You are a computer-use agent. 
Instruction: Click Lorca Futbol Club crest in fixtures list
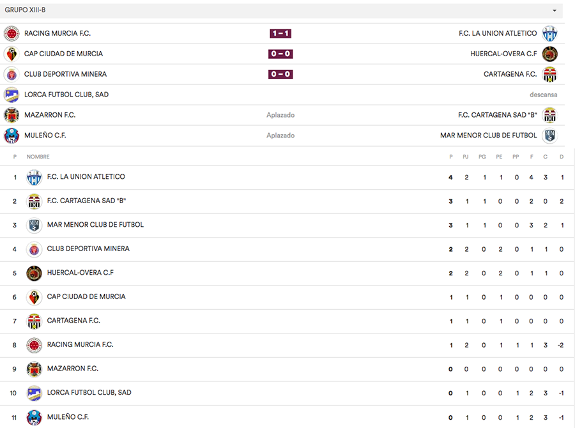point(11,95)
